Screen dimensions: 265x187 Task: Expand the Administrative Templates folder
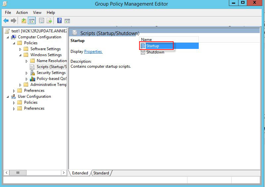click(20, 85)
